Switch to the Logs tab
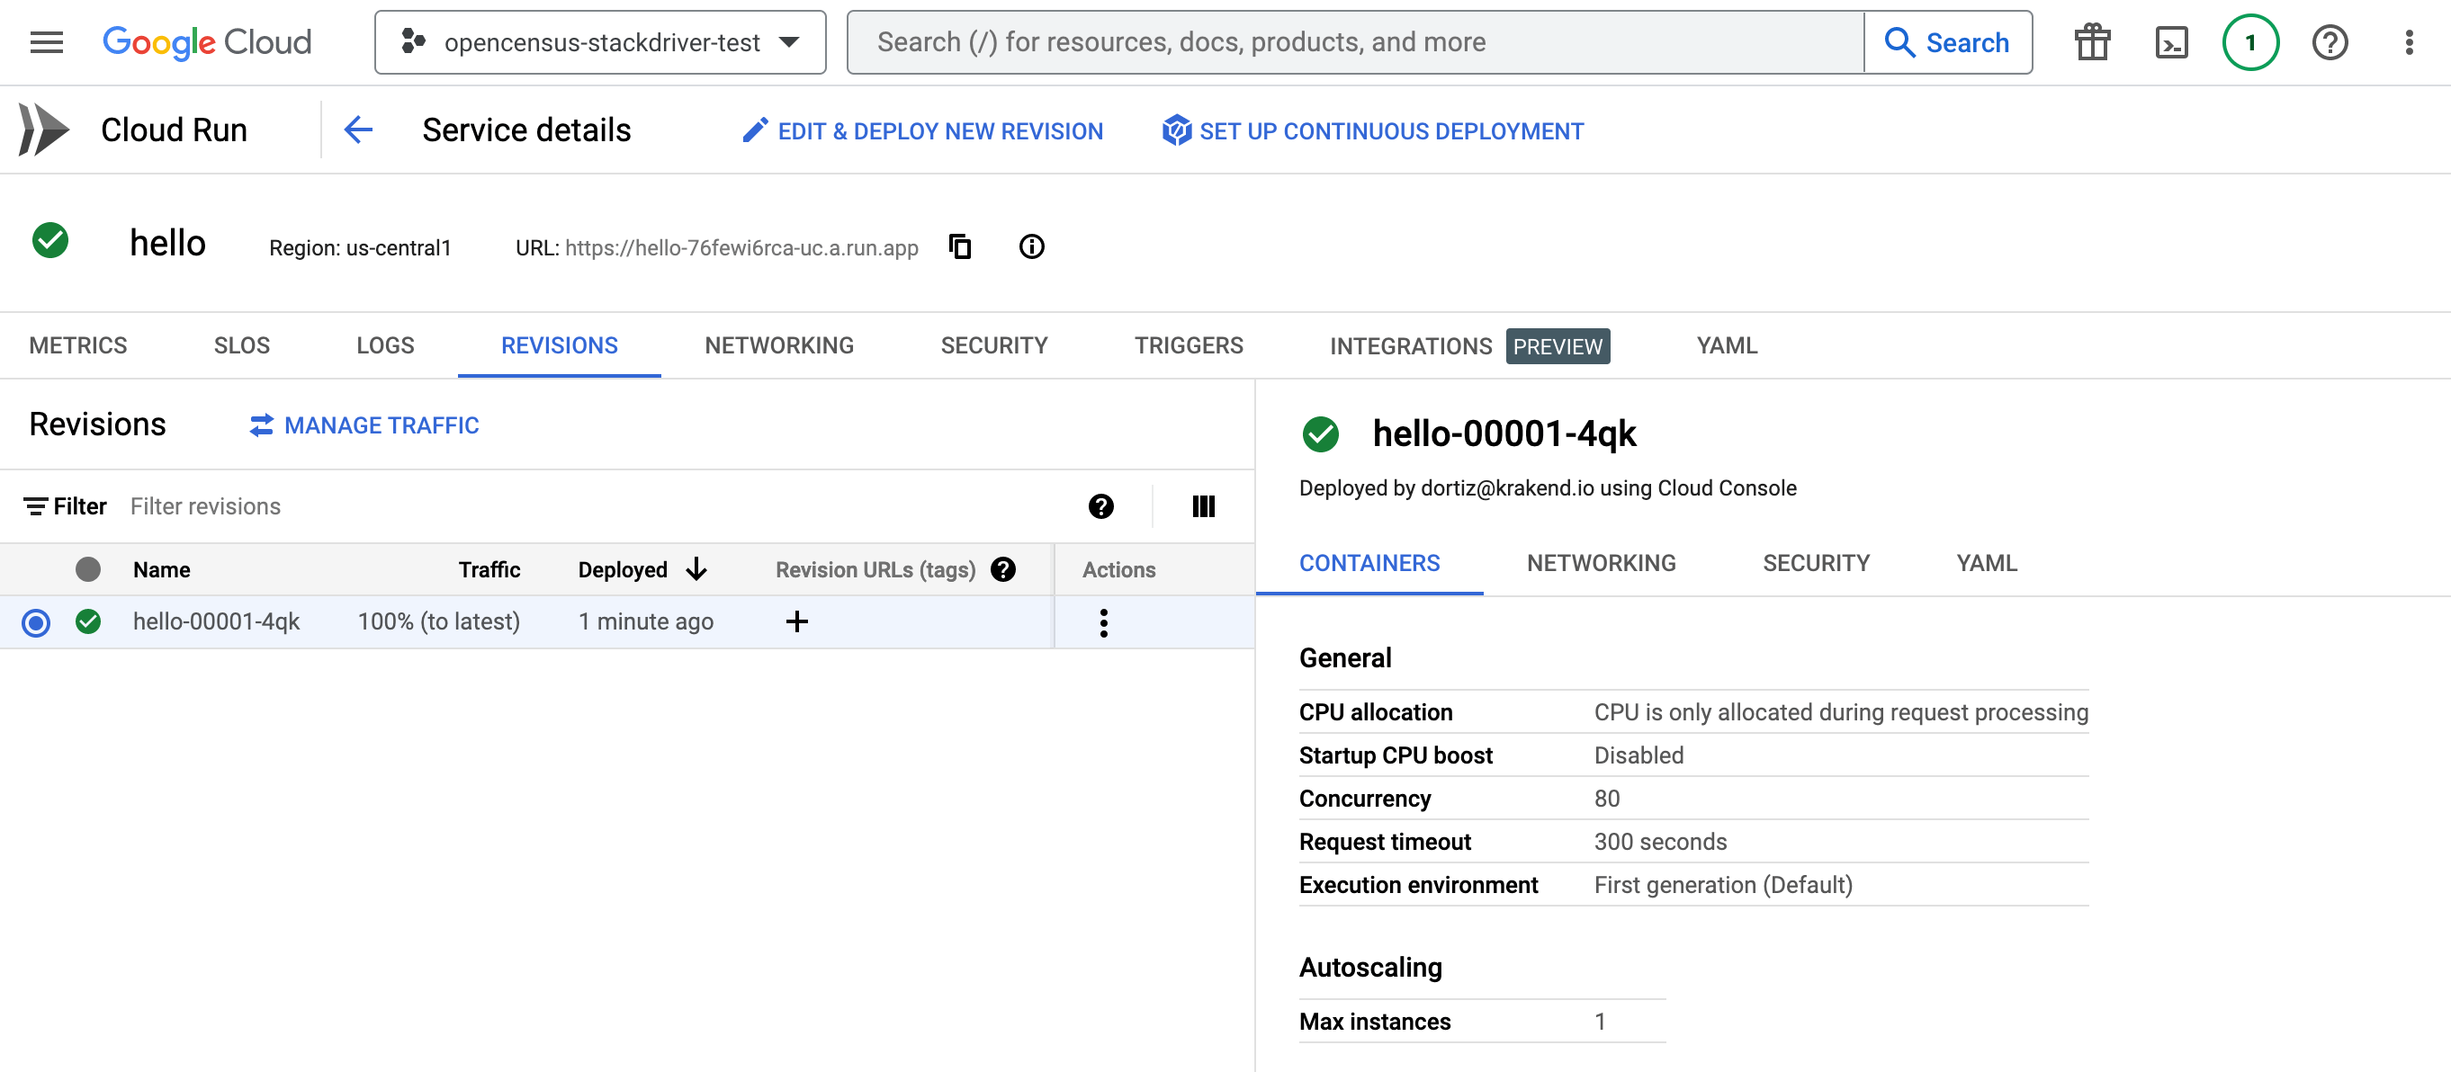 click(385, 345)
